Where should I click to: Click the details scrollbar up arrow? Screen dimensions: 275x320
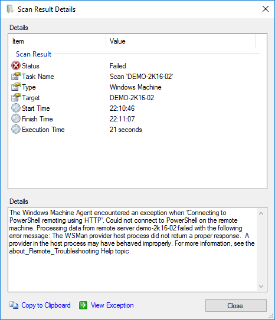click(x=261, y=213)
